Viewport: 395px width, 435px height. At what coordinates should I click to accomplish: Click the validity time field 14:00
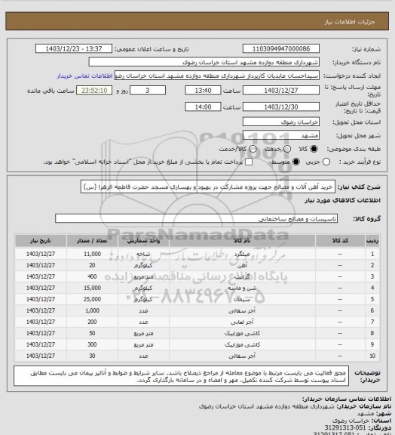[x=203, y=107]
